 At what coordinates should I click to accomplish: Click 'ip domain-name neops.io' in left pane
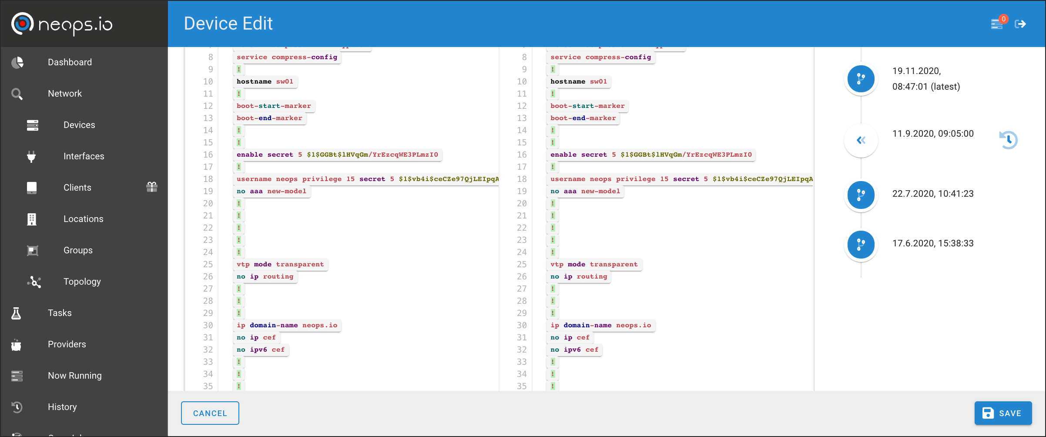click(x=287, y=325)
